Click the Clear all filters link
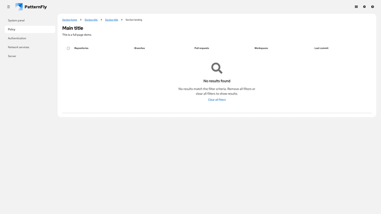The image size is (381, 214). coord(217,100)
